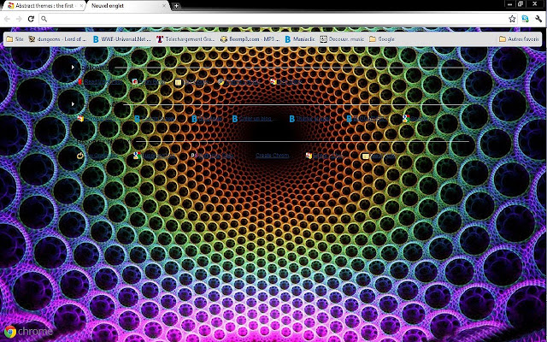This screenshot has height=342, width=547.
Task: Open the Chrome wrench menu
Action: point(538,19)
